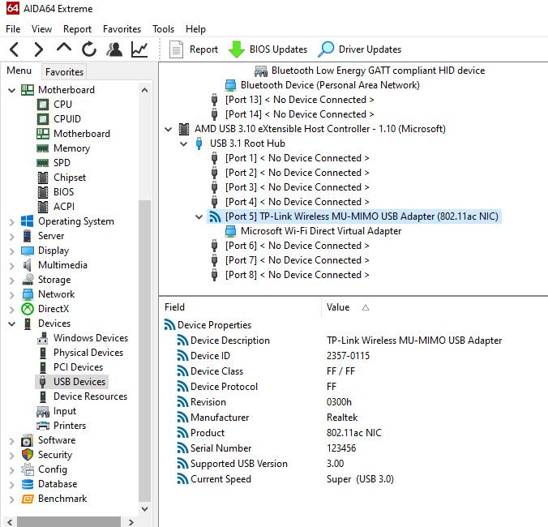Collapse the Motherboard tree node

12,91
